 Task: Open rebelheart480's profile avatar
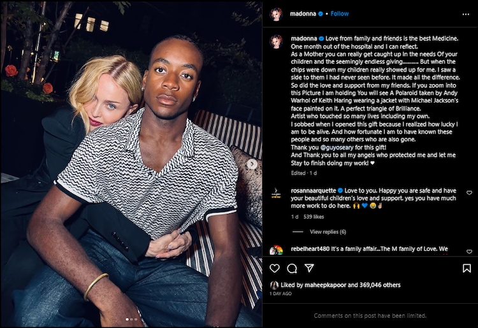click(276, 250)
